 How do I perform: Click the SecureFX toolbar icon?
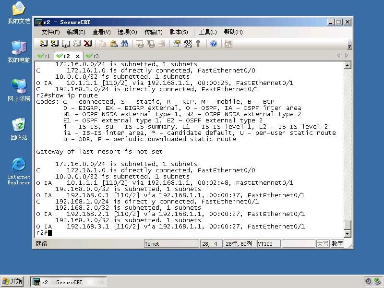pos(228,44)
